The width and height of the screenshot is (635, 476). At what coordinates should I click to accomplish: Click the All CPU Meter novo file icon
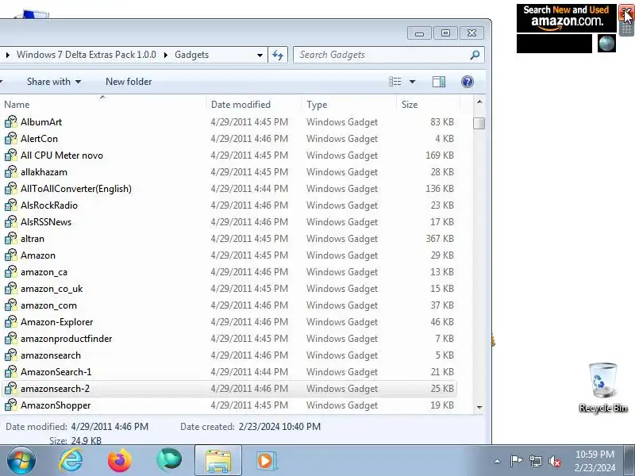click(x=11, y=155)
